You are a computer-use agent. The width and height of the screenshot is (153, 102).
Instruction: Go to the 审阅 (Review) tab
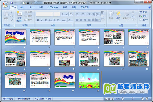coord(65,8)
